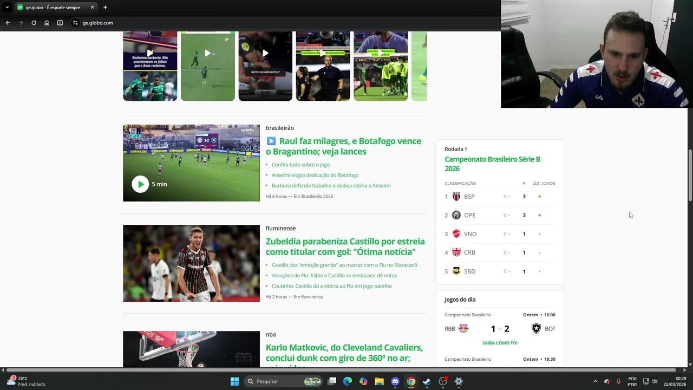Click the BOT Botafogo crest in Jogos do dia
The image size is (693, 390).
(x=536, y=329)
